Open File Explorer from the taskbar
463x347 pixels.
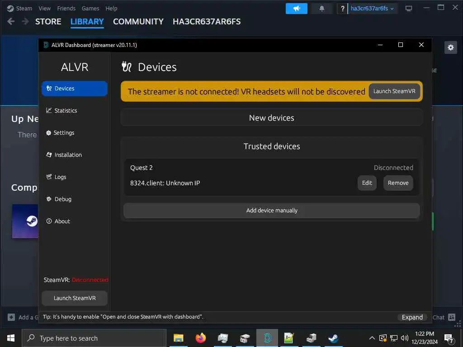pyautogui.click(x=178, y=338)
